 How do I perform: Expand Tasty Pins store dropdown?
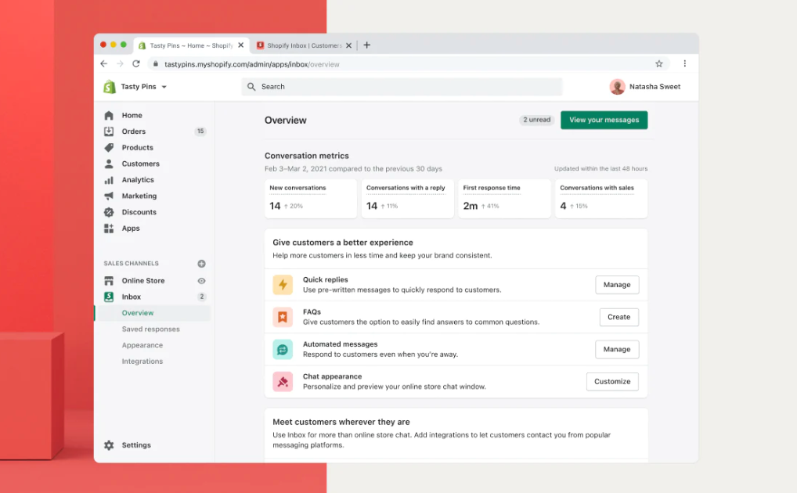pos(164,87)
